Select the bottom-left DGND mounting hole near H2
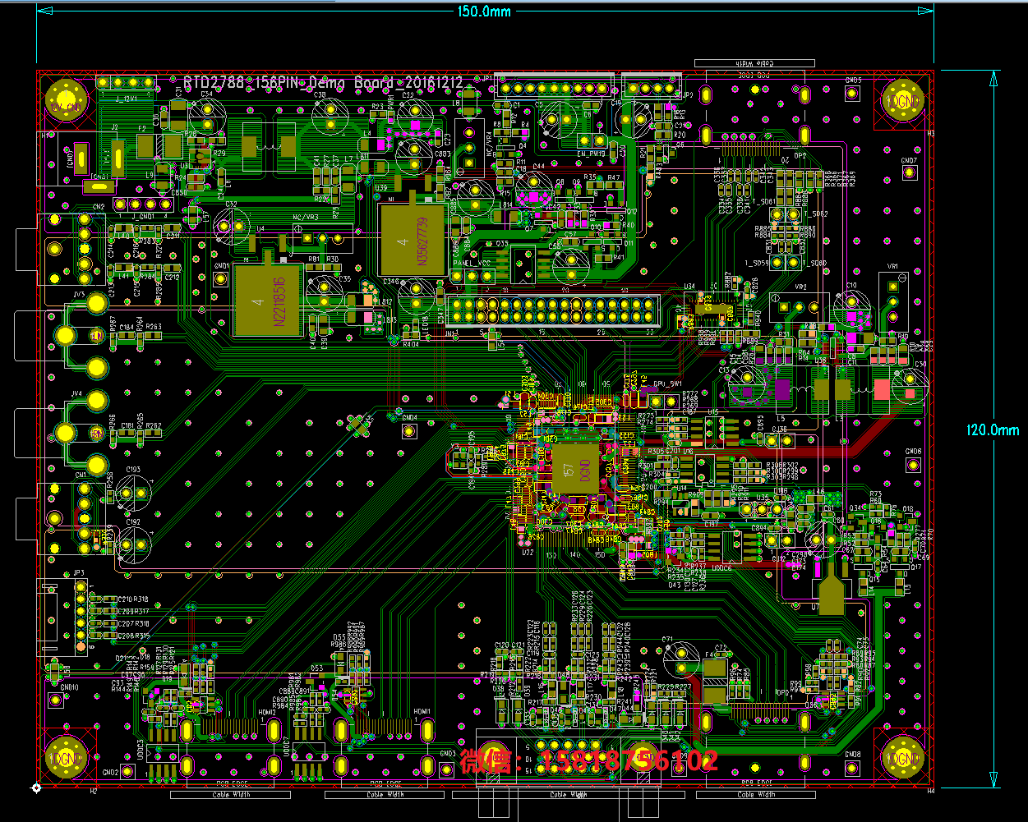The image size is (1028, 822). [x=67, y=758]
